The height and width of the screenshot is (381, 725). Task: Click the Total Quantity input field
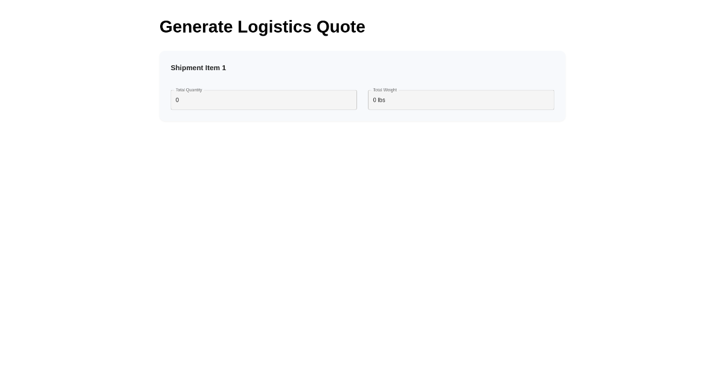pos(263,100)
